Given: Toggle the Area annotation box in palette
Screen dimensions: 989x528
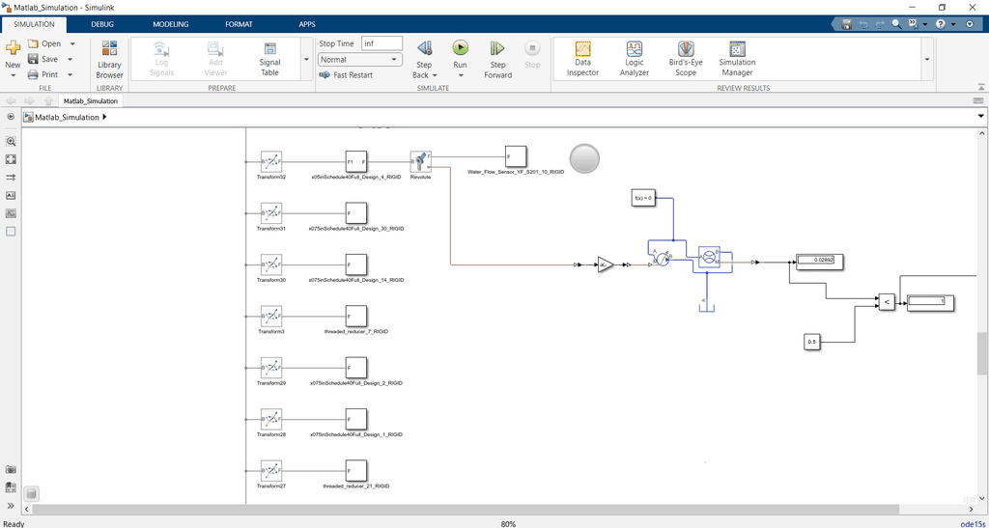Looking at the screenshot, I should (x=11, y=232).
